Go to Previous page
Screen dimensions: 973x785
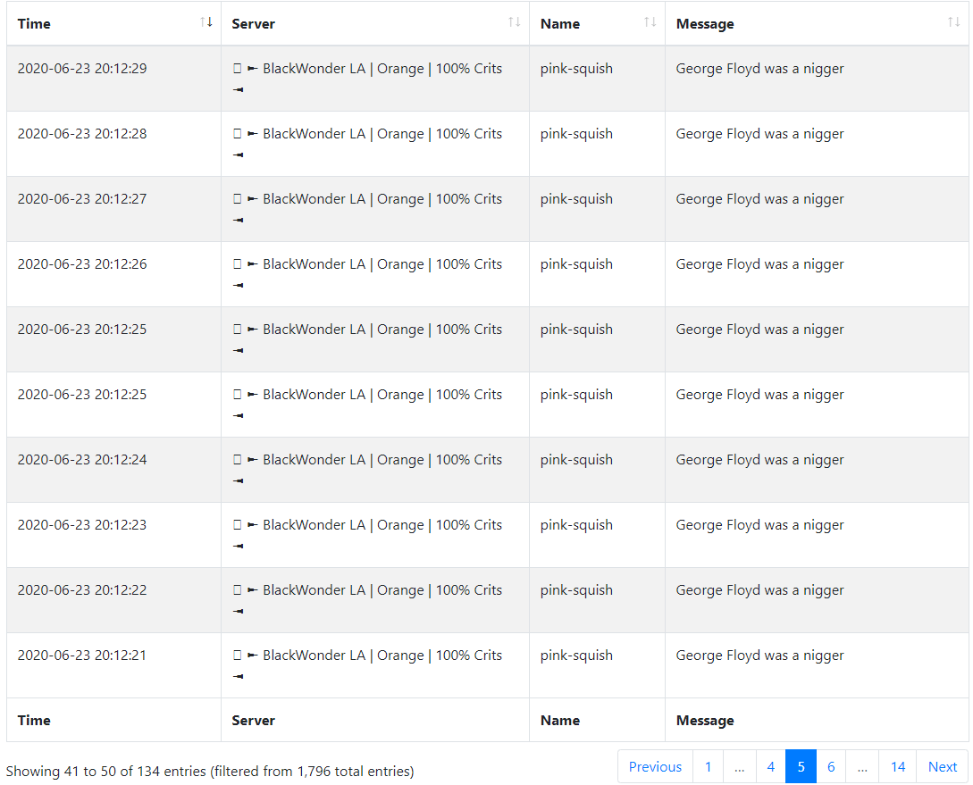click(655, 766)
